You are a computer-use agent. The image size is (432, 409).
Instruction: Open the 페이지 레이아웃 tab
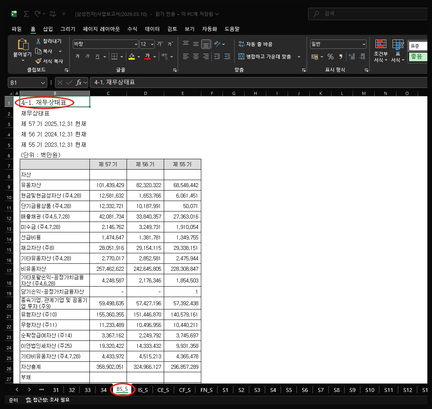(x=101, y=29)
